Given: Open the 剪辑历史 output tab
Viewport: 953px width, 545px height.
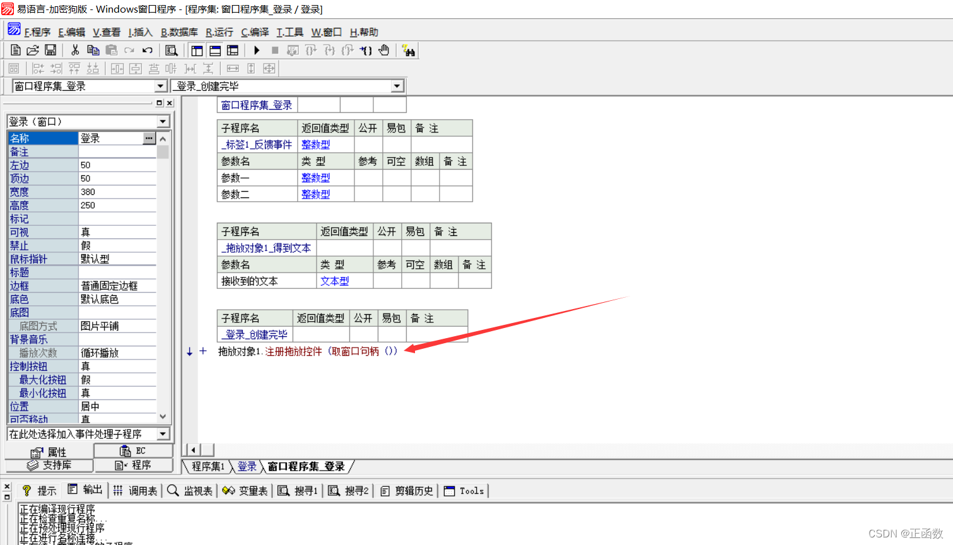Looking at the screenshot, I should 407,491.
